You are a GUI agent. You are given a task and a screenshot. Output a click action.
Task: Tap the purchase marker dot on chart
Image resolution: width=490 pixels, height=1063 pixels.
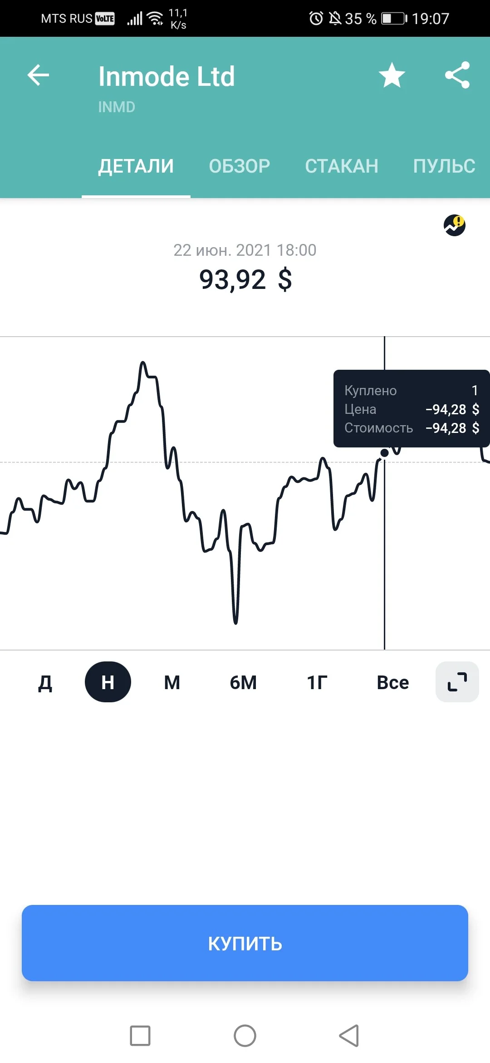click(x=384, y=453)
